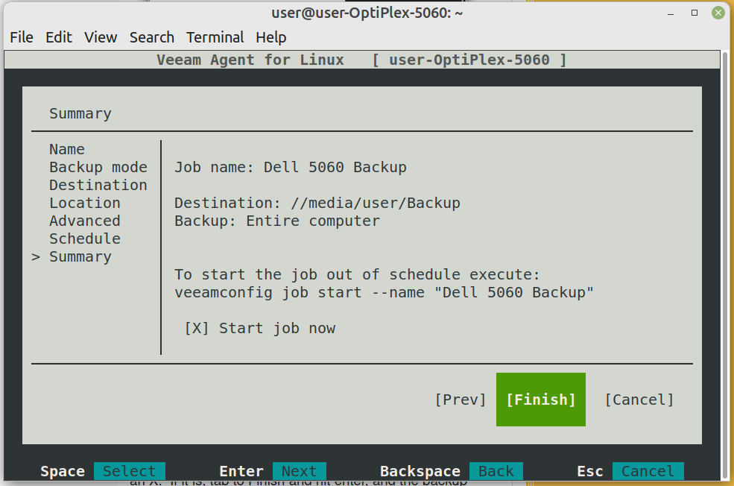Open the Edit menu
The height and width of the screenshot is (486, 734).
(x=59, y=37)
